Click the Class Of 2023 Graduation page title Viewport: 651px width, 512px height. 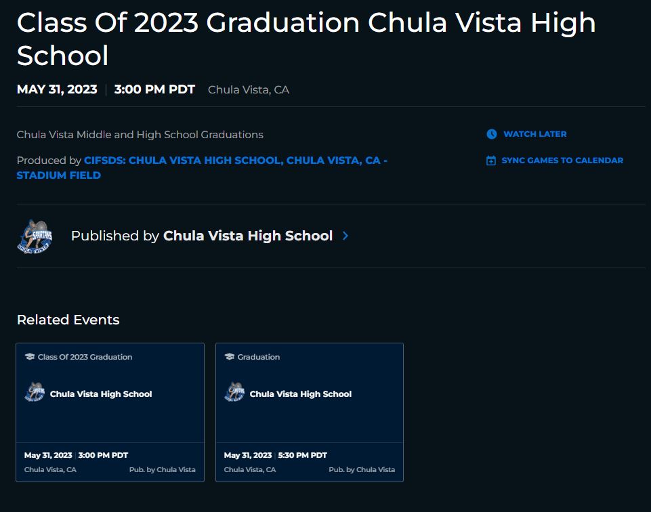click(306, 39)
